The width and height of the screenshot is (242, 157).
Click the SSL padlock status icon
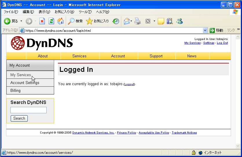coord(194,153)
